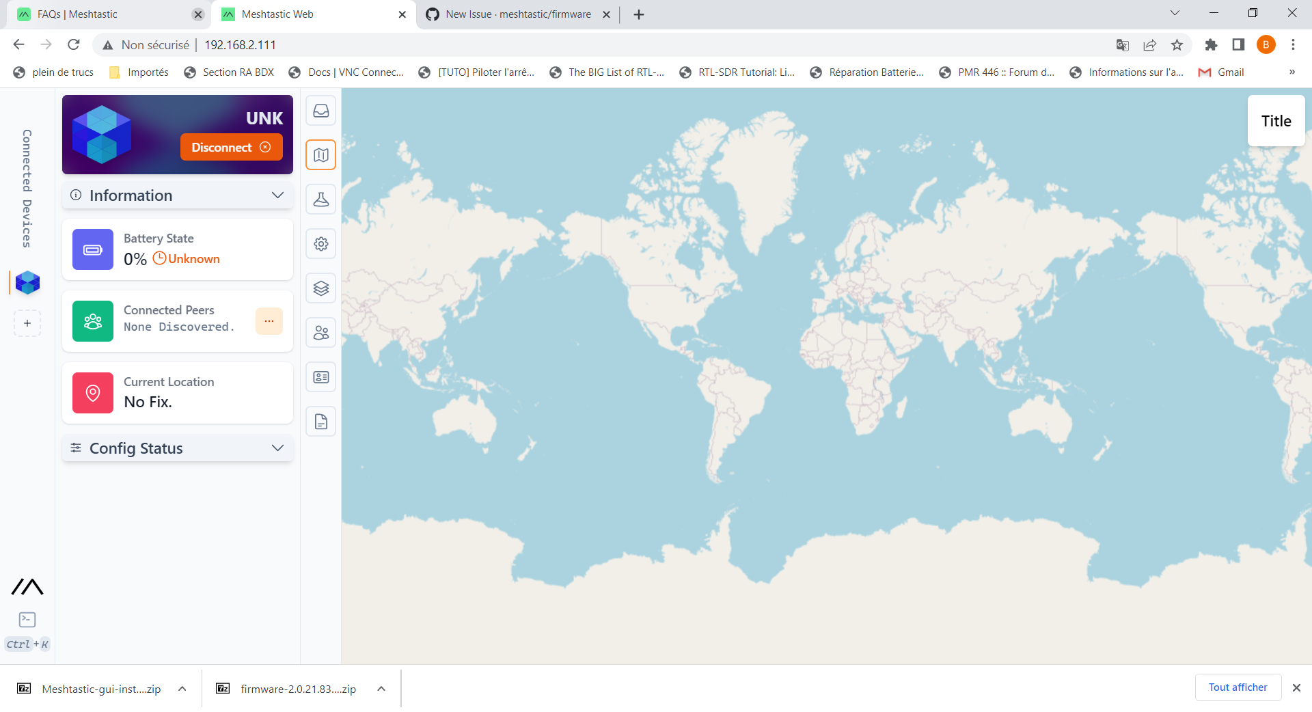Viewport: 1312px width, 712px height.
Task: Expand the Config Status section
Action: pos(178,448)
